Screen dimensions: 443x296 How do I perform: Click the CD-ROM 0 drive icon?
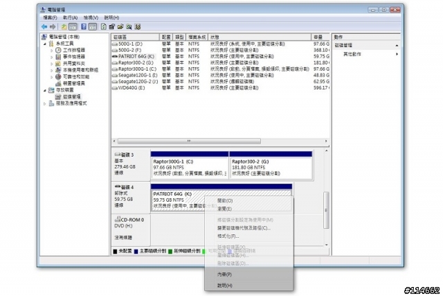tap(118, 219)
